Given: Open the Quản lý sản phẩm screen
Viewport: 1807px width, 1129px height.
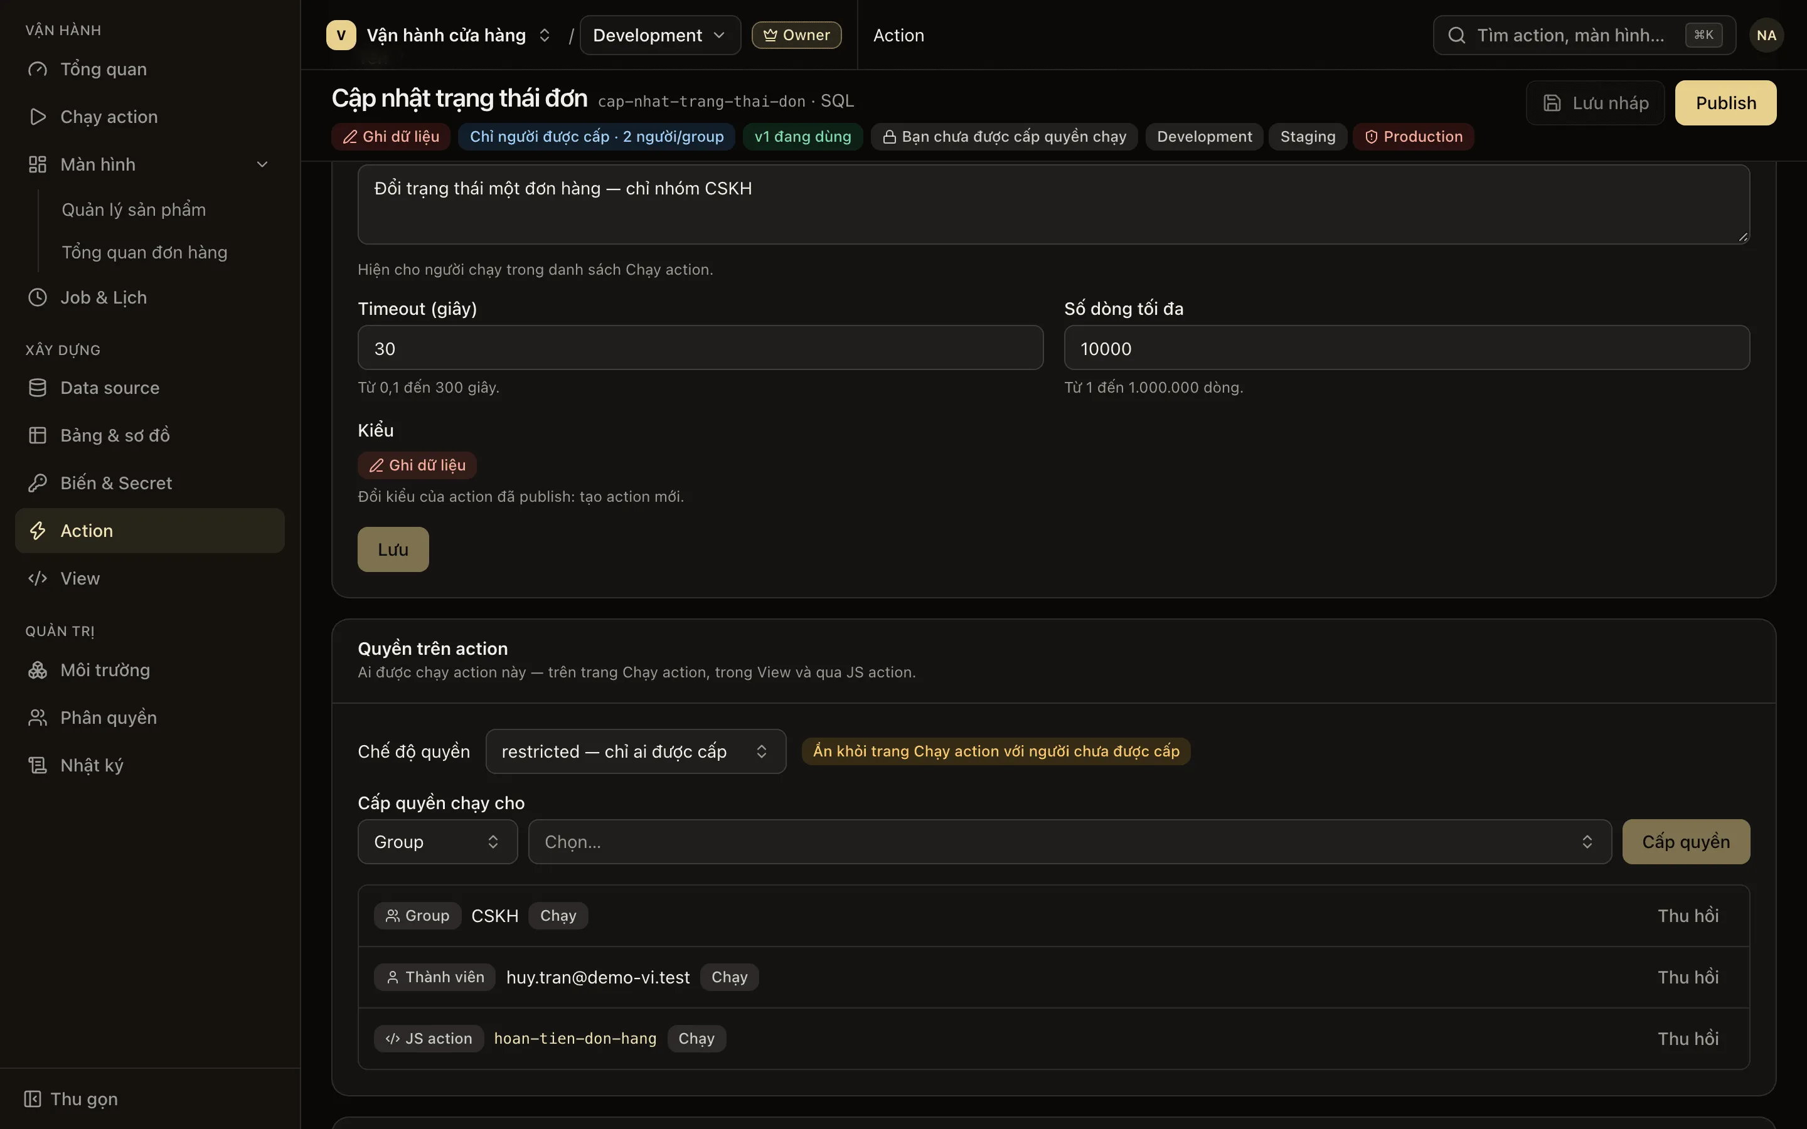Looking at the screenshot, I should point(134,209).
